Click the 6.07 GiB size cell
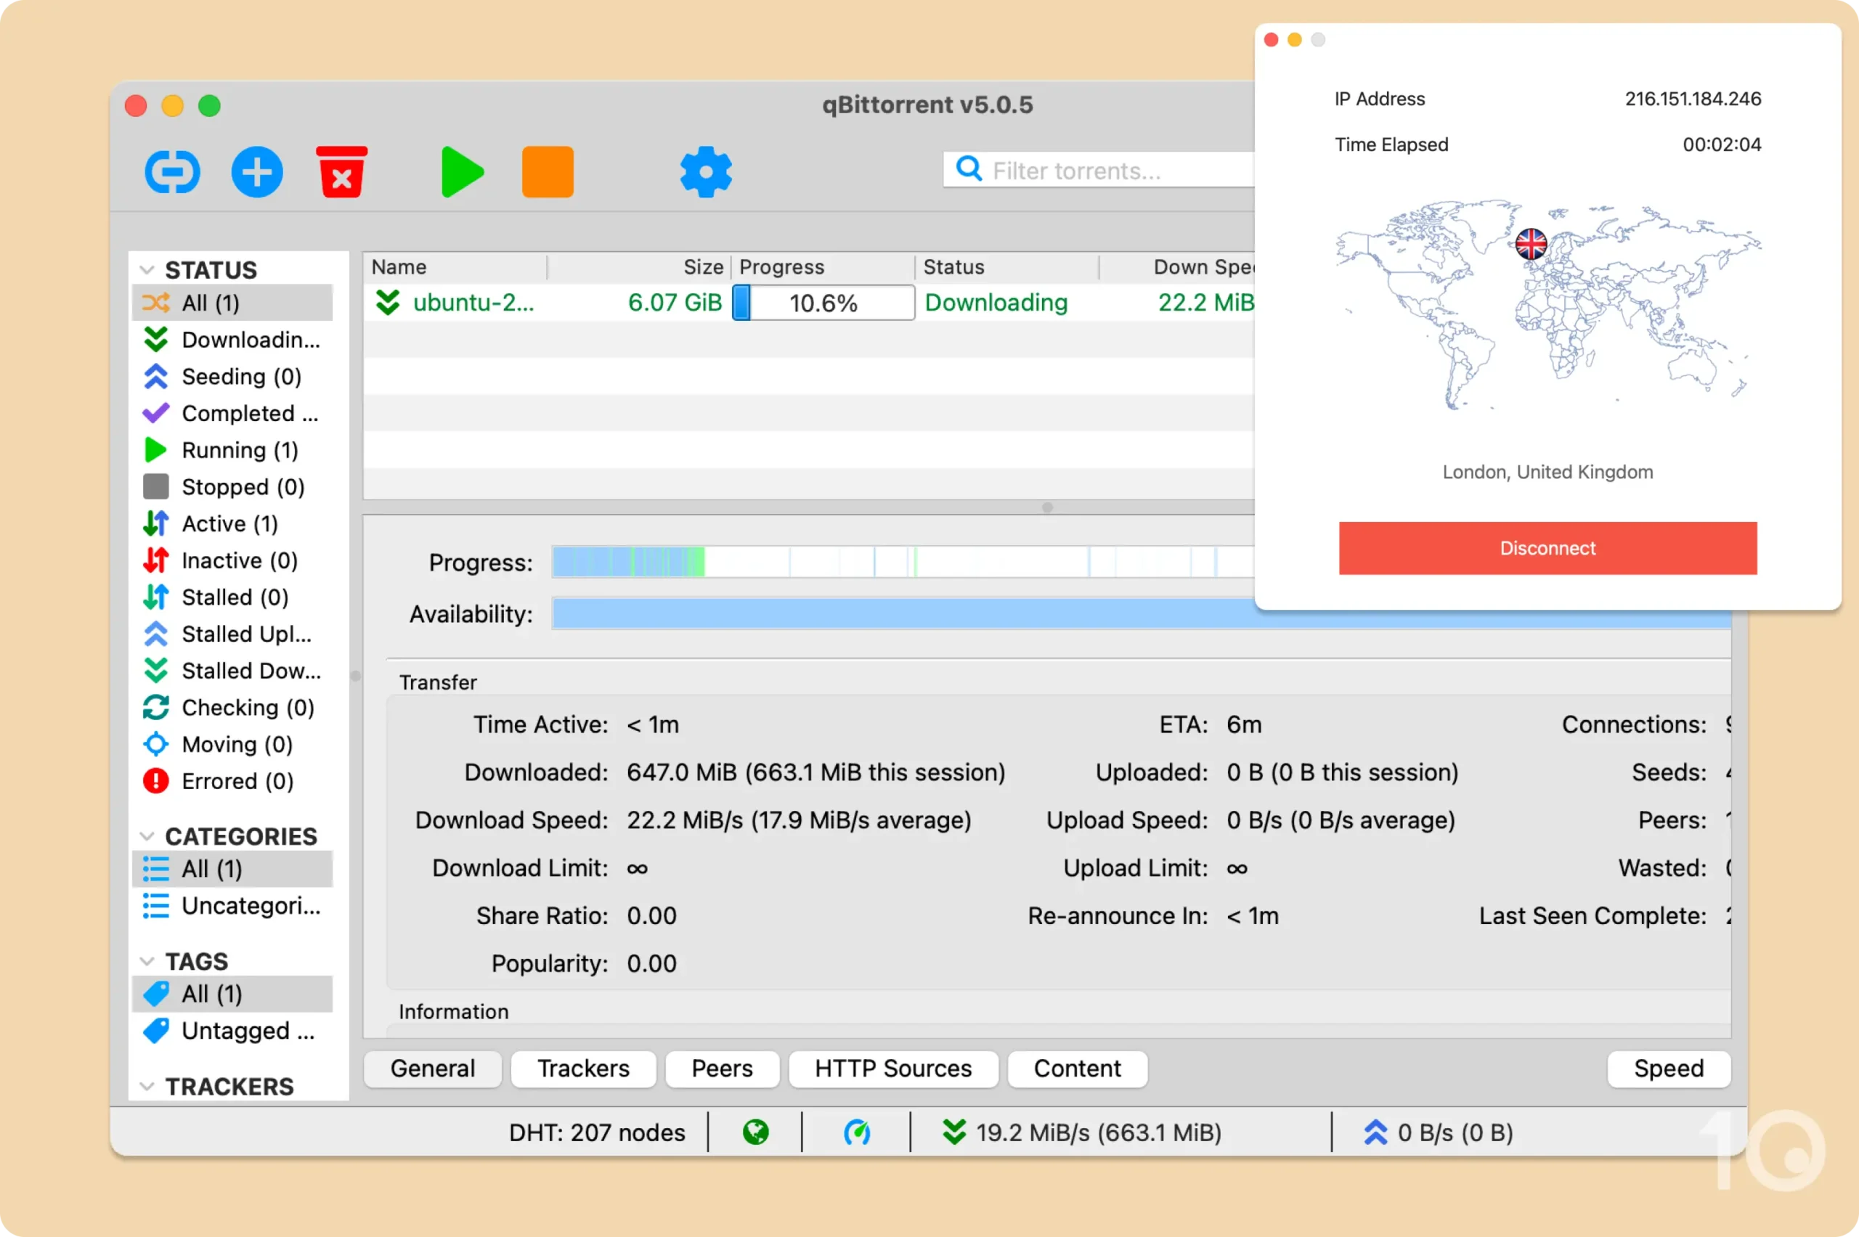This screenshot has width=1859, height=1237. coord(675,303)
